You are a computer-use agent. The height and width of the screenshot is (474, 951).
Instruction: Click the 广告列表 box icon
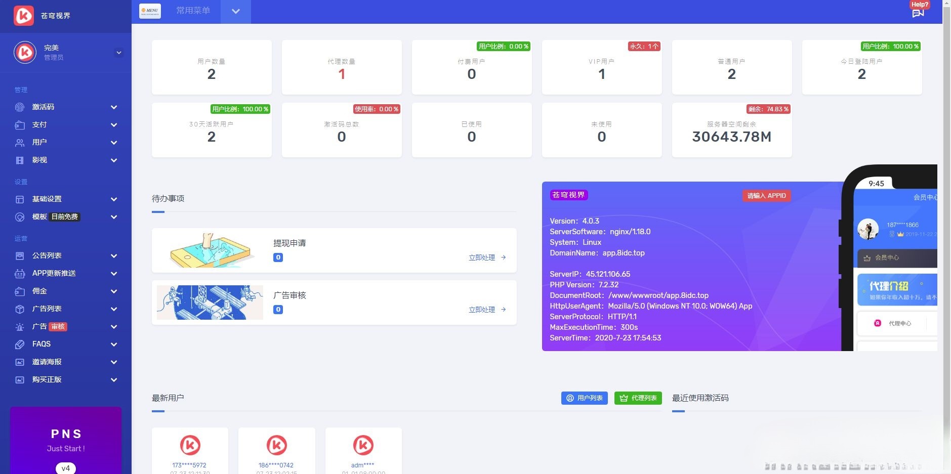tap(20, 309)
